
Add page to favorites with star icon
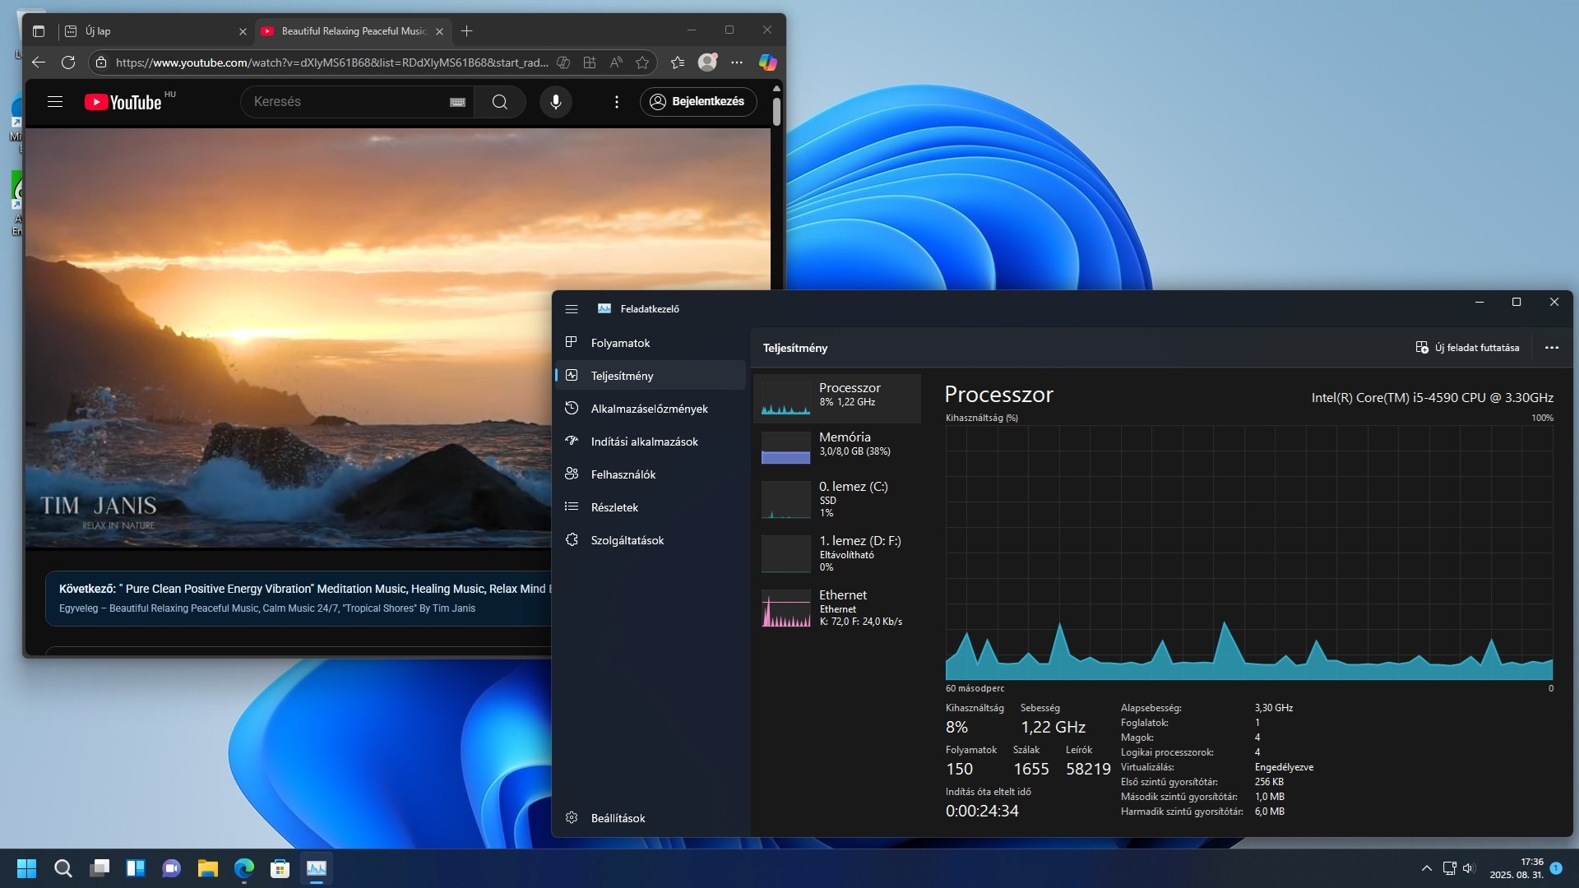[642, 62]
